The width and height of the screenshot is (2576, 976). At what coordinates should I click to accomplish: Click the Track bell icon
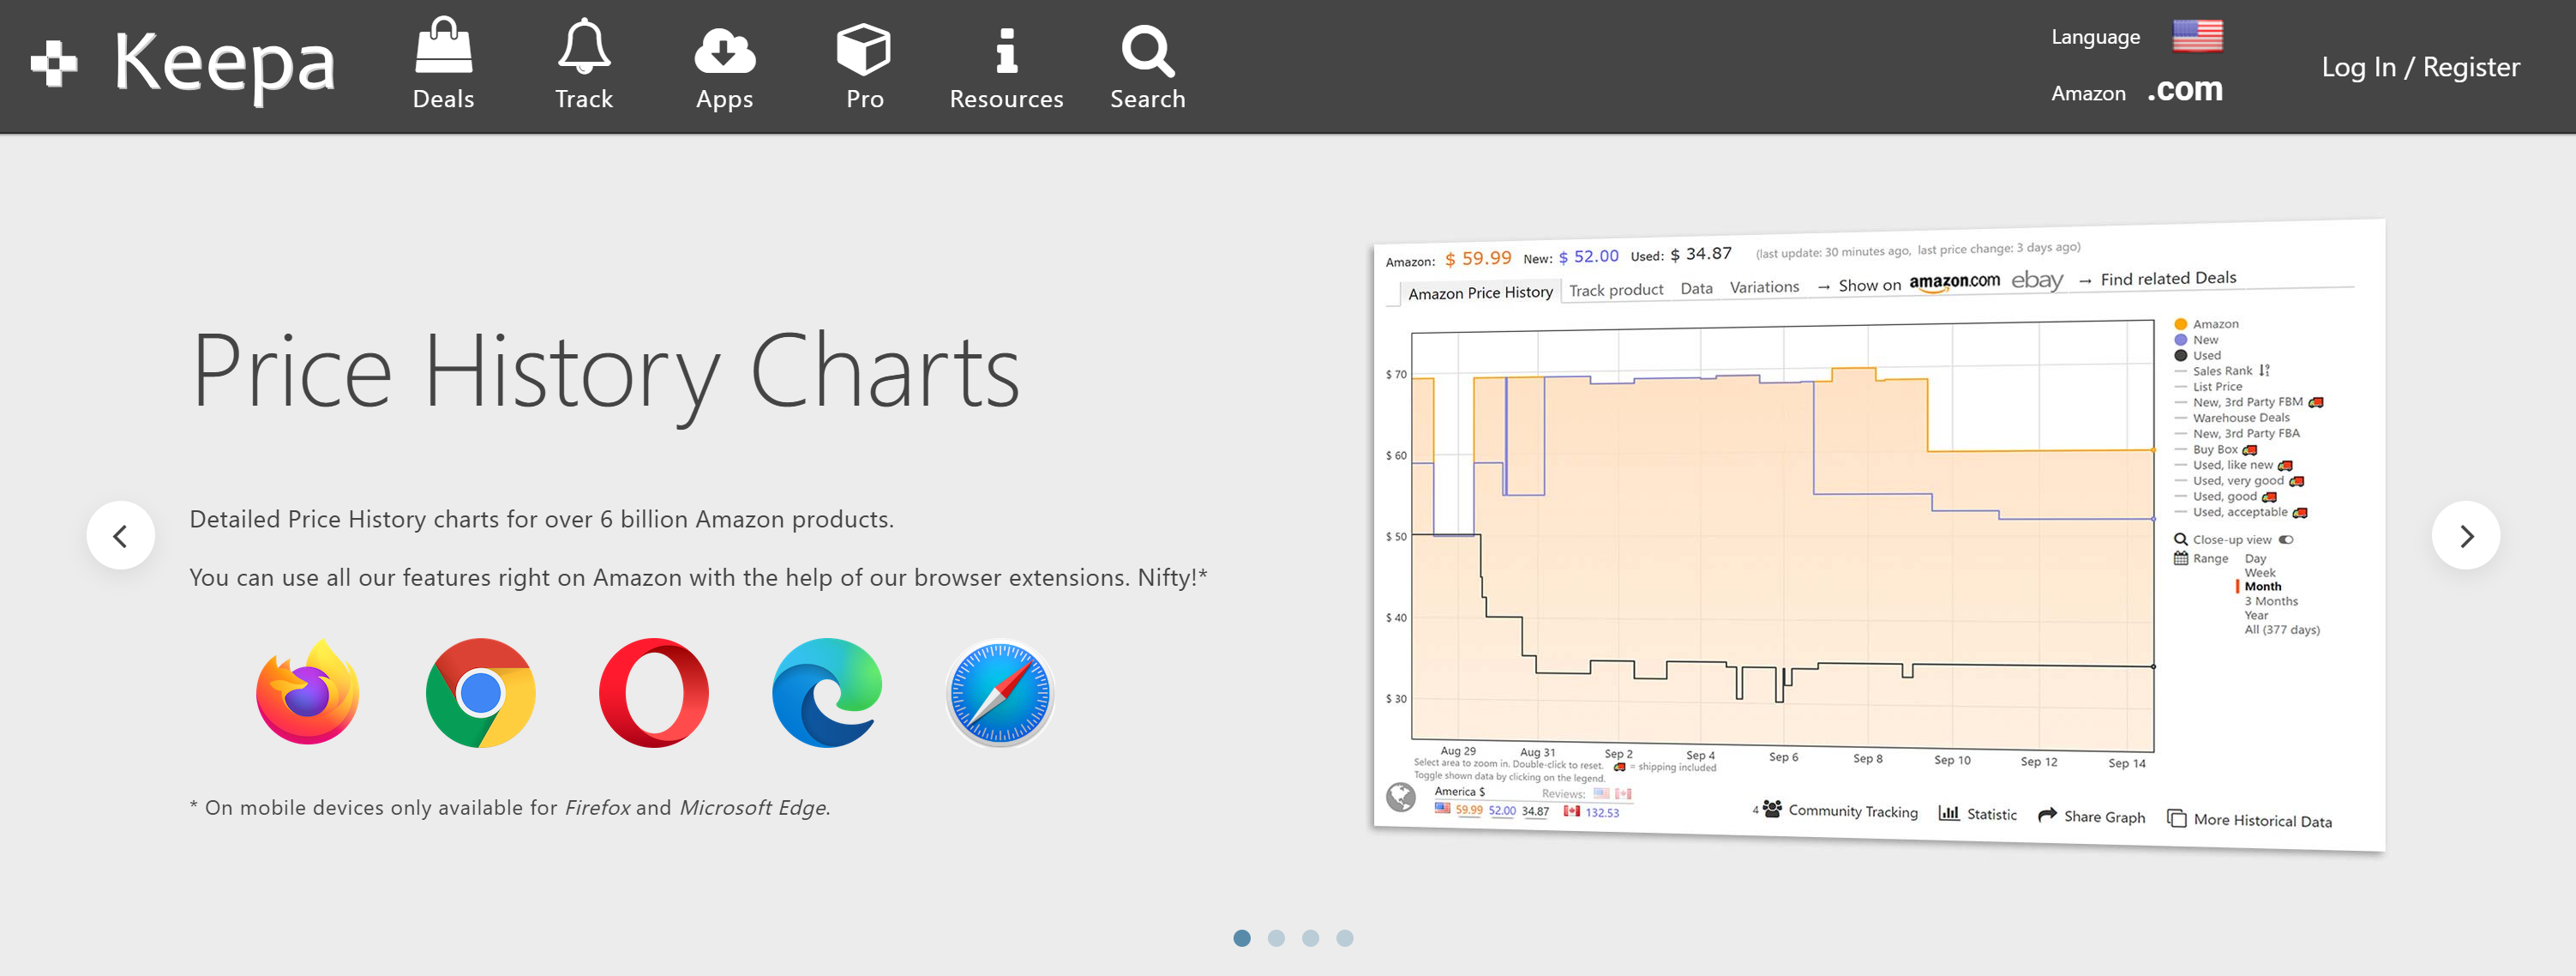(x=583, y=47)
